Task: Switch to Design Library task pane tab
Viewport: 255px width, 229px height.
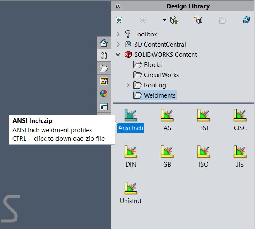Action: click(x=104, y=56)
